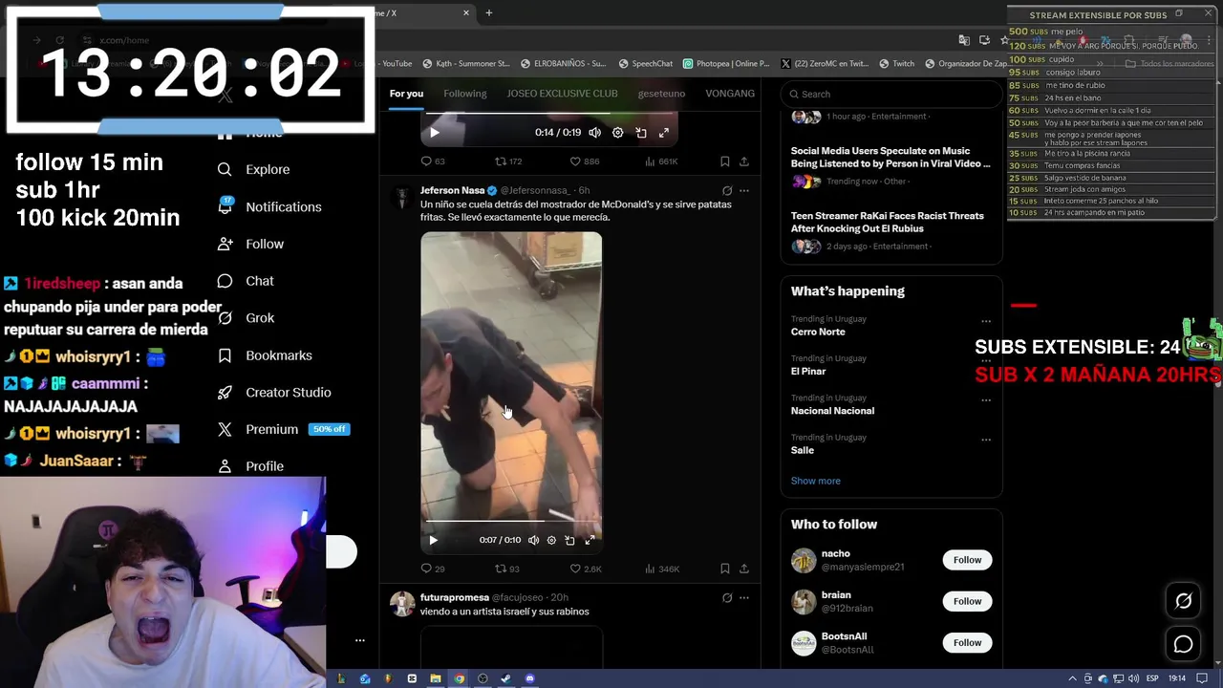Open Notifications in the X sidebar
This screenshot has height=688, width=1223.
tap(269, 206)
